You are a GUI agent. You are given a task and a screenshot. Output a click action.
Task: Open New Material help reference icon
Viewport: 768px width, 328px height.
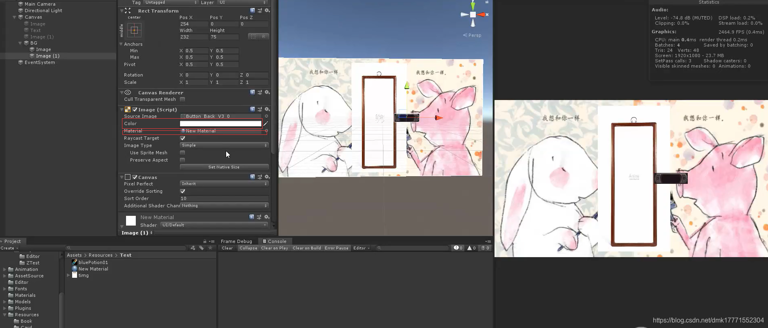click(x=252, y=217)
